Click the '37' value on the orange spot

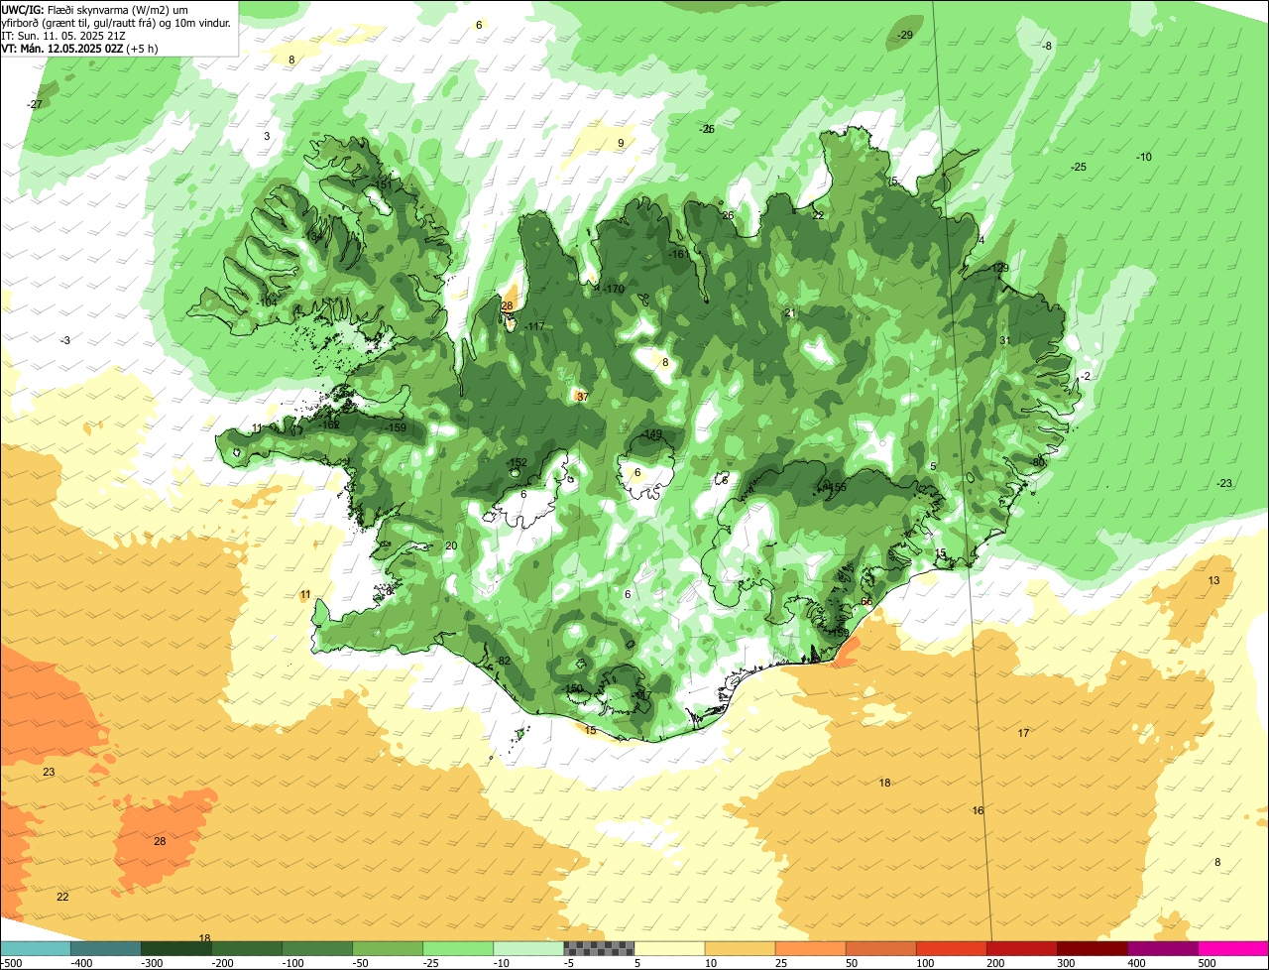(582, 397)
